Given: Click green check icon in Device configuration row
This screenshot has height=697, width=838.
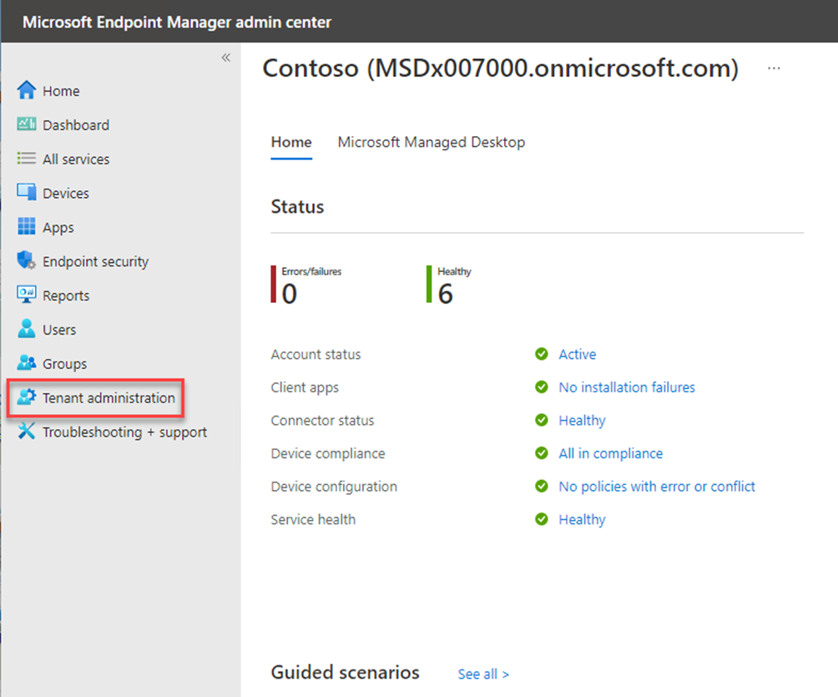Looking at the screenshot, I should coord(542,487).
